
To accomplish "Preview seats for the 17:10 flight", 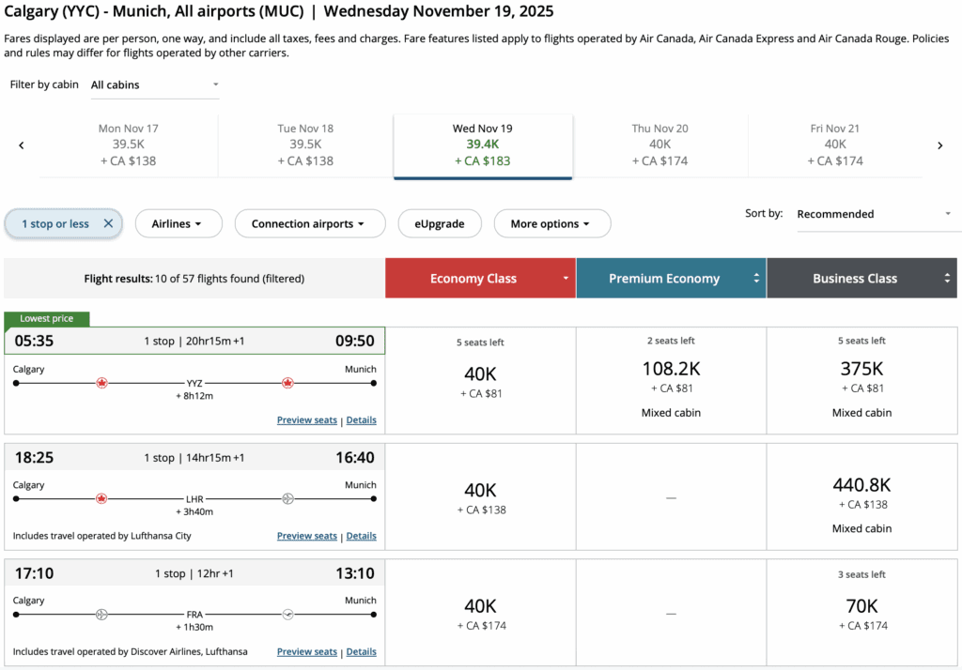I will point(306,652).
